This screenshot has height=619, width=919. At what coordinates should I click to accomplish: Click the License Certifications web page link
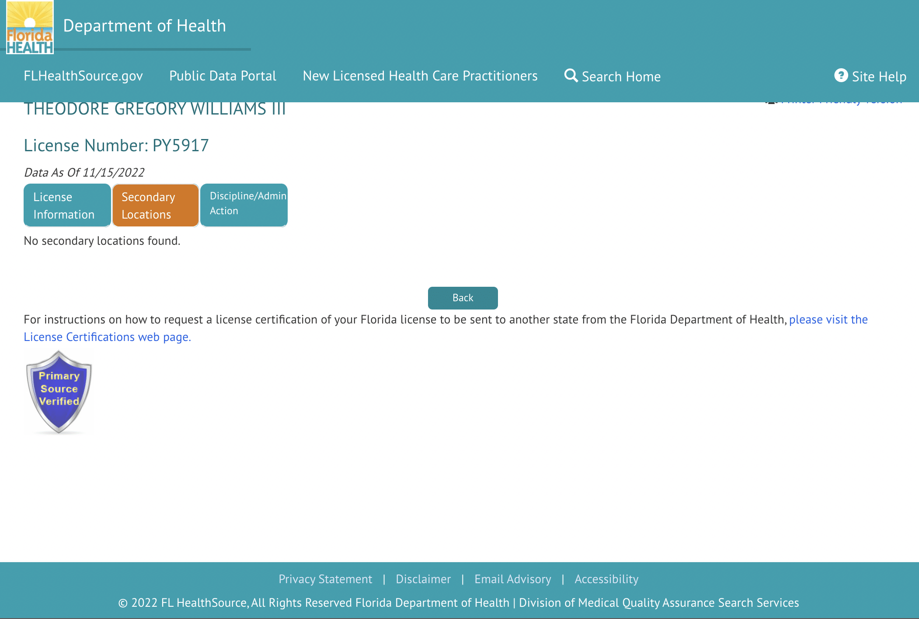(107, 337)
